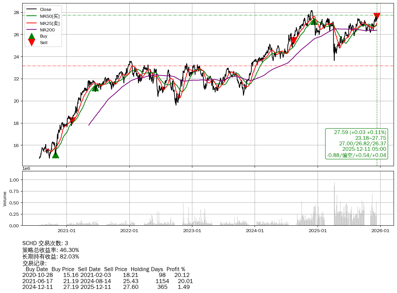
Task: Click the green price info box
Action: click(356, 144)
